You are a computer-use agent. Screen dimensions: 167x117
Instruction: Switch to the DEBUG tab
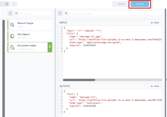point(139,4)
